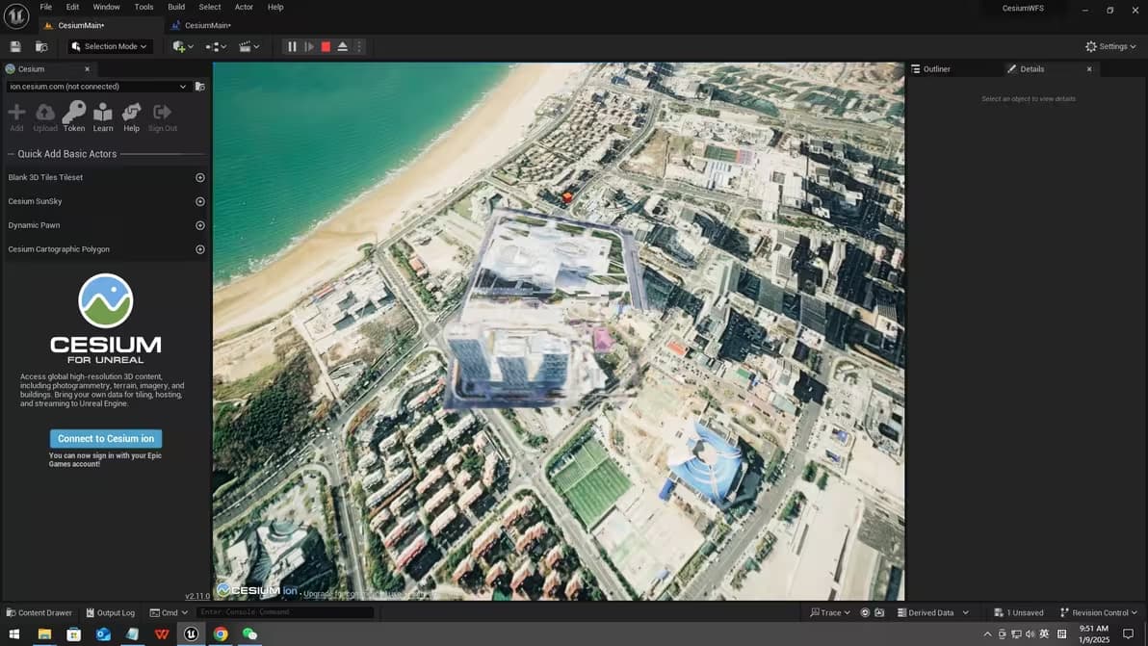1148x646 pixels.
Task: Open the Browse content icon in the toolbar
Action: 41,46
